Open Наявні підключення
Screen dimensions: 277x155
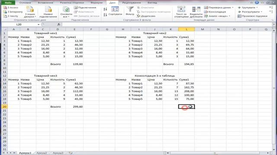click(x=48, y=12)
